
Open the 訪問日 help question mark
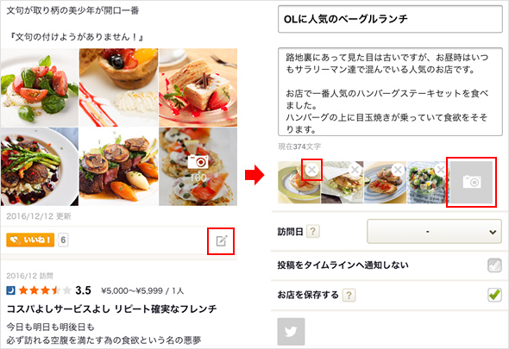(x=313, y=232)
